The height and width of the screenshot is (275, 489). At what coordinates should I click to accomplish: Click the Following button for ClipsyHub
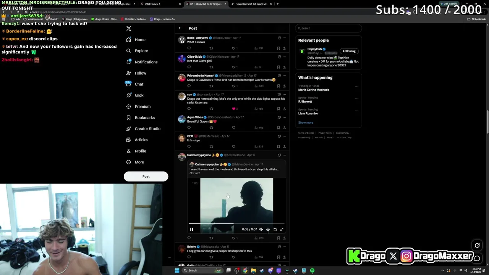click(349, 51)
